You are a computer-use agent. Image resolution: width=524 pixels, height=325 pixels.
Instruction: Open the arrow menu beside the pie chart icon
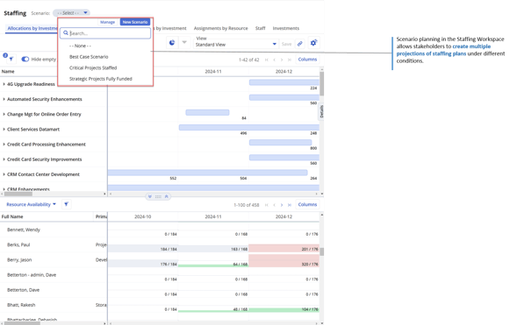(184, 42)
